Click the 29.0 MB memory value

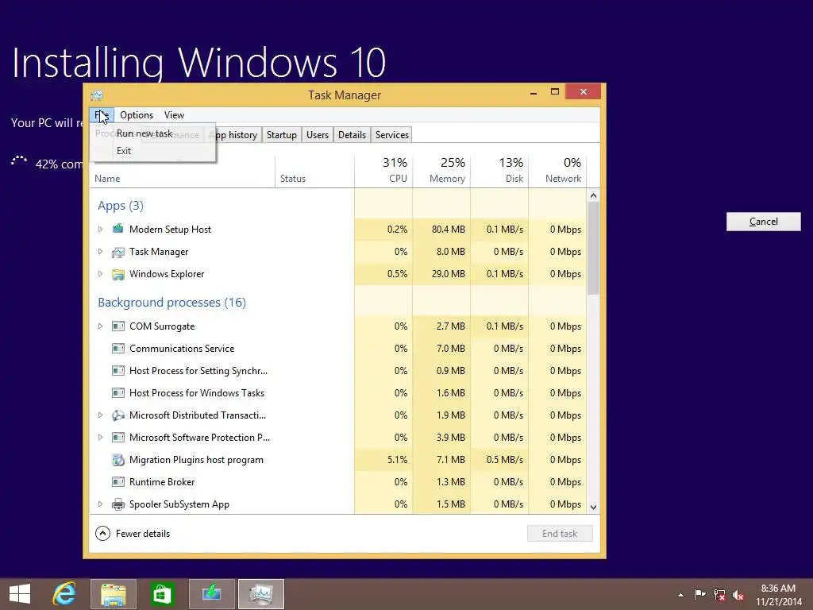click(x=448, y=274)
